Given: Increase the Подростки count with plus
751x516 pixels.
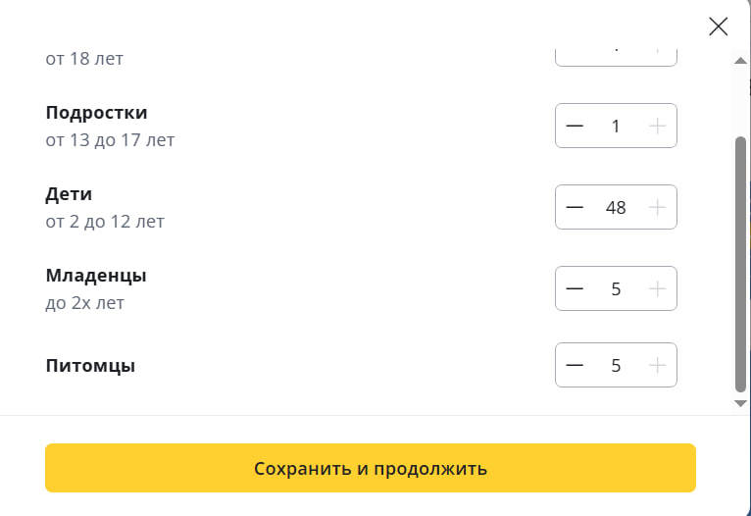Looking at the screenshot, I should (x=658, y=126).
